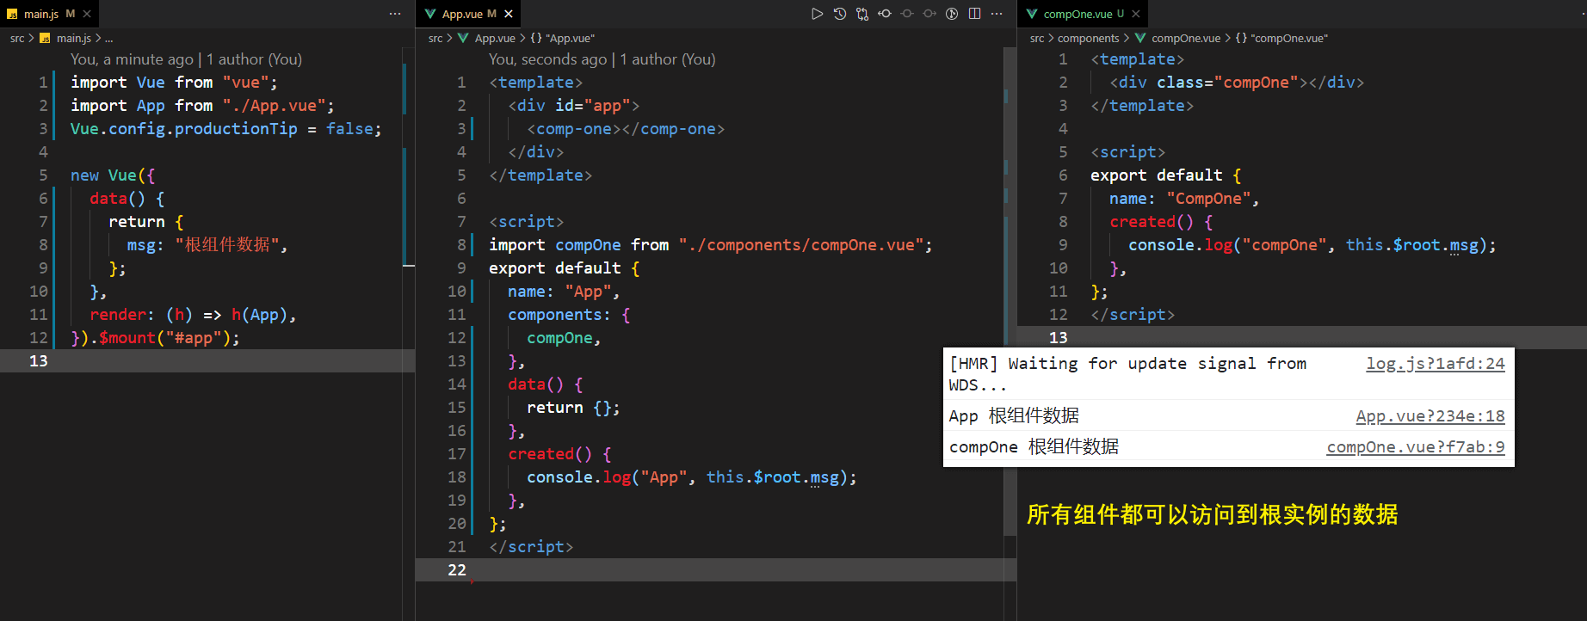Open 'src' breadcrumb in compOne.vue pane
This screenshot has width=1587, height=621.
tap(1037, 38)
